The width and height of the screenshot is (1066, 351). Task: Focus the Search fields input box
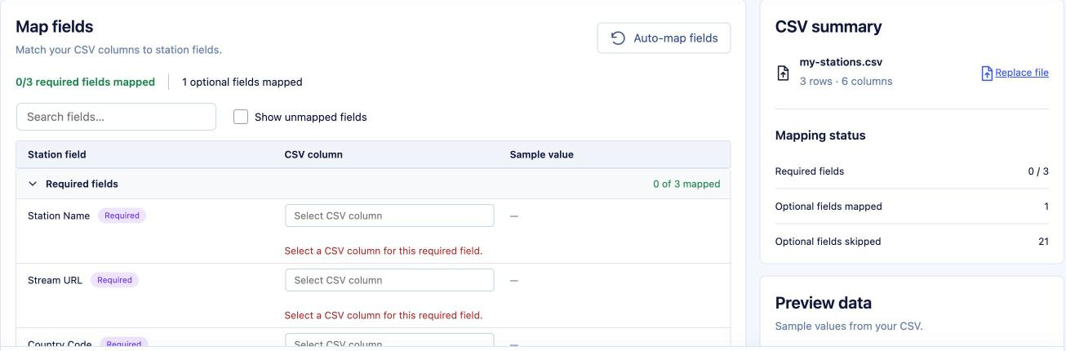[116, 117]
